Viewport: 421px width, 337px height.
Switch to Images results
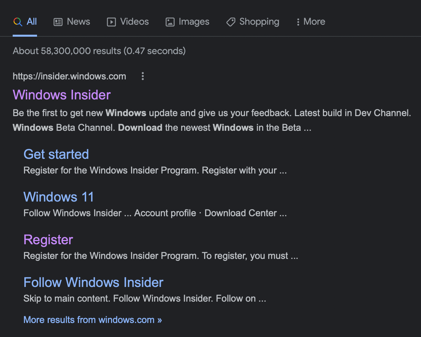click(x=187, y=22)
